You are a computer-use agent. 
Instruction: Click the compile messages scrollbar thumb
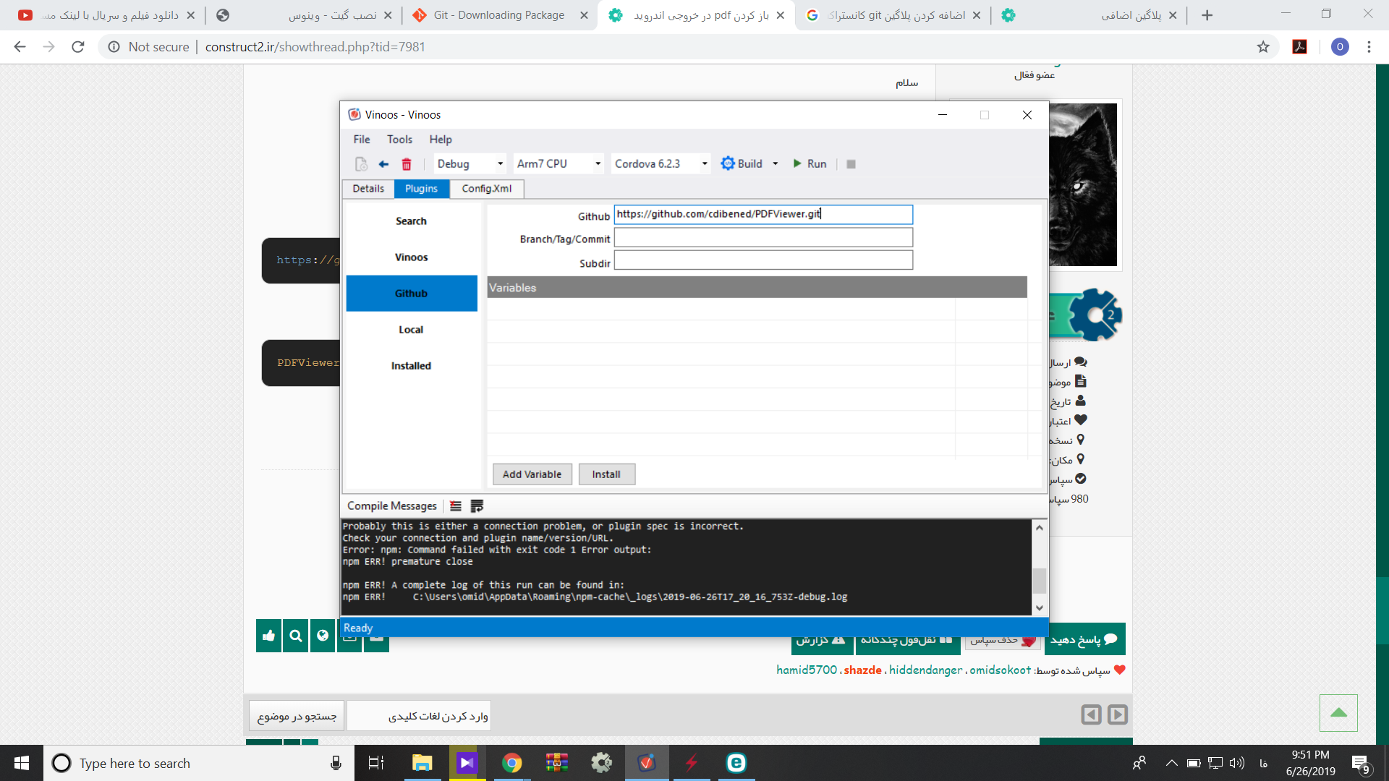(1040, 581)
